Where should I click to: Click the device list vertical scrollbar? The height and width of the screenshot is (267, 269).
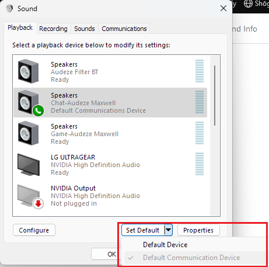[x=215, y=95]
